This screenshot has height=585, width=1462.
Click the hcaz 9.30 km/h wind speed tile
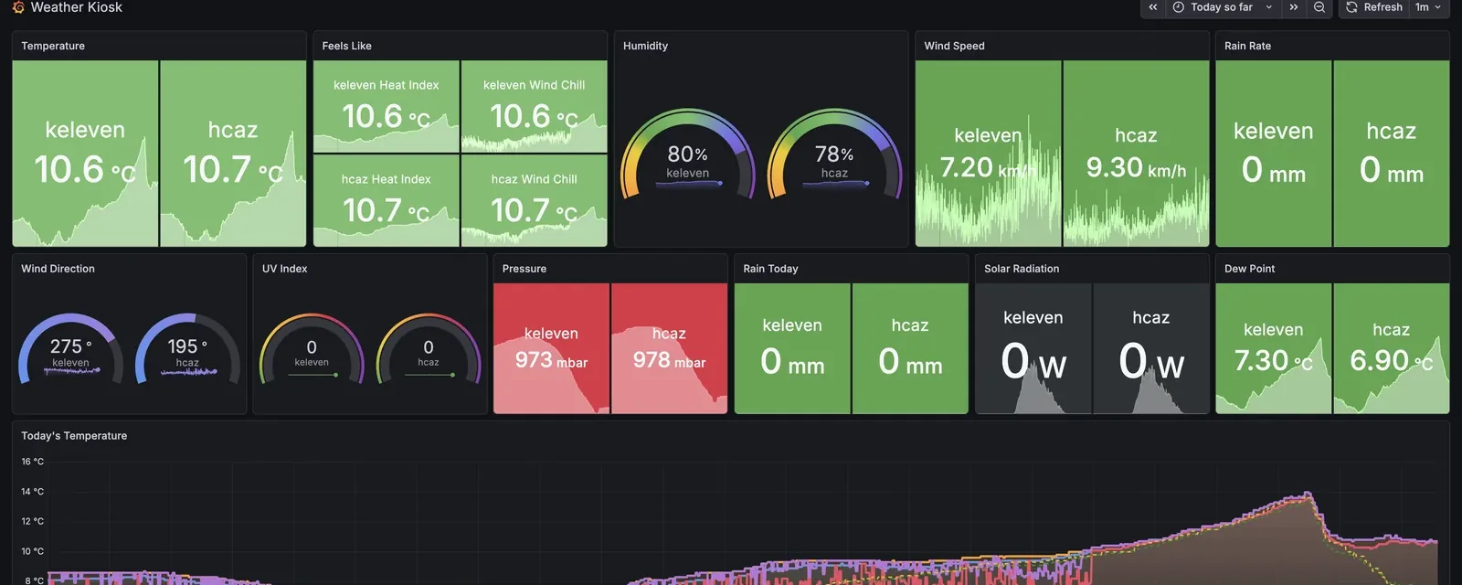[x=1136, y=154]
